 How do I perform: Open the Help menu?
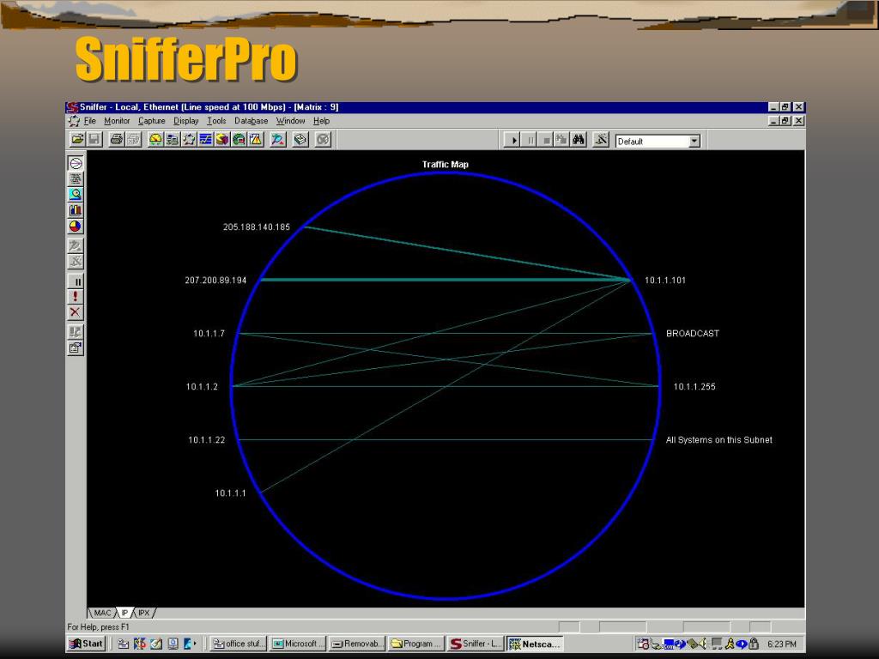321,121
